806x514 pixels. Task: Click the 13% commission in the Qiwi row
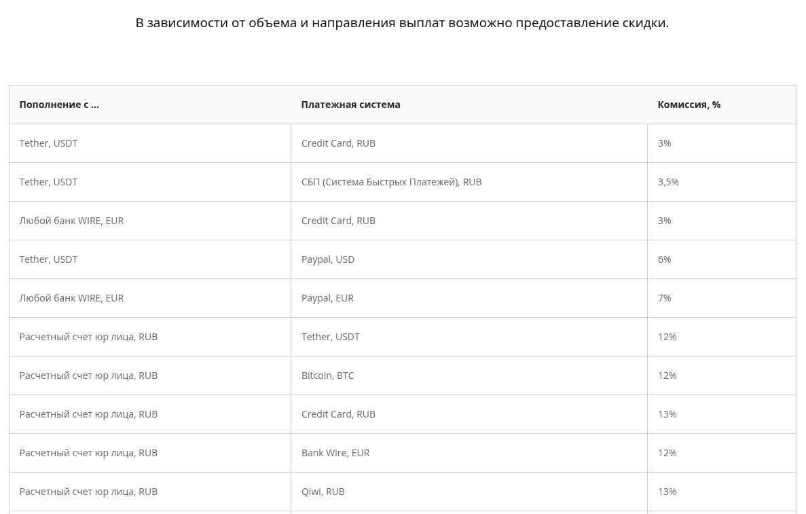[x=667, y=492]
